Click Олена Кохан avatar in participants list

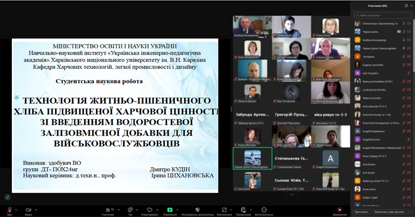point(357,23)
